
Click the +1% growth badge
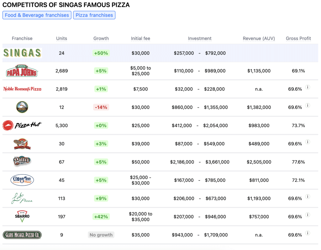point(101,89)
